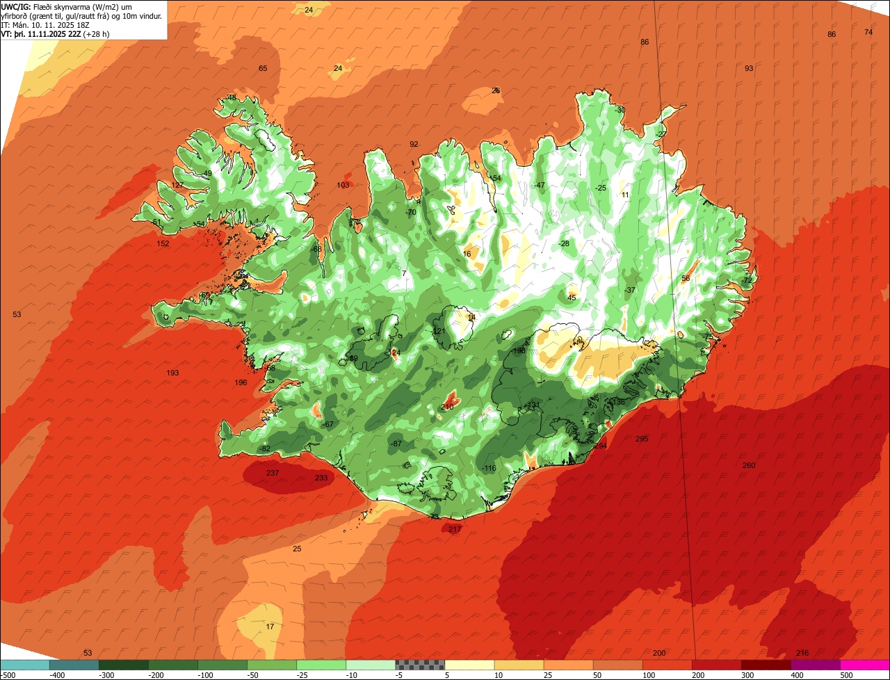
Task: Click the map value 17
Action: click(x=270, y=626)
